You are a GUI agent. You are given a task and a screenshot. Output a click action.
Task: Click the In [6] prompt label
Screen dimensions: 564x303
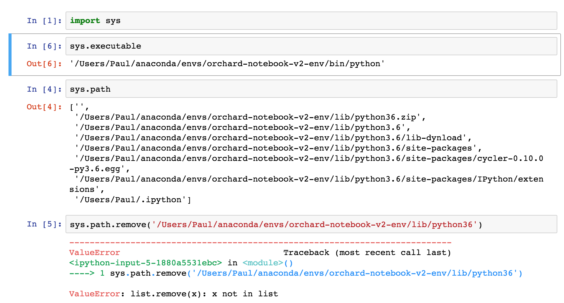[x=44, y=46]
